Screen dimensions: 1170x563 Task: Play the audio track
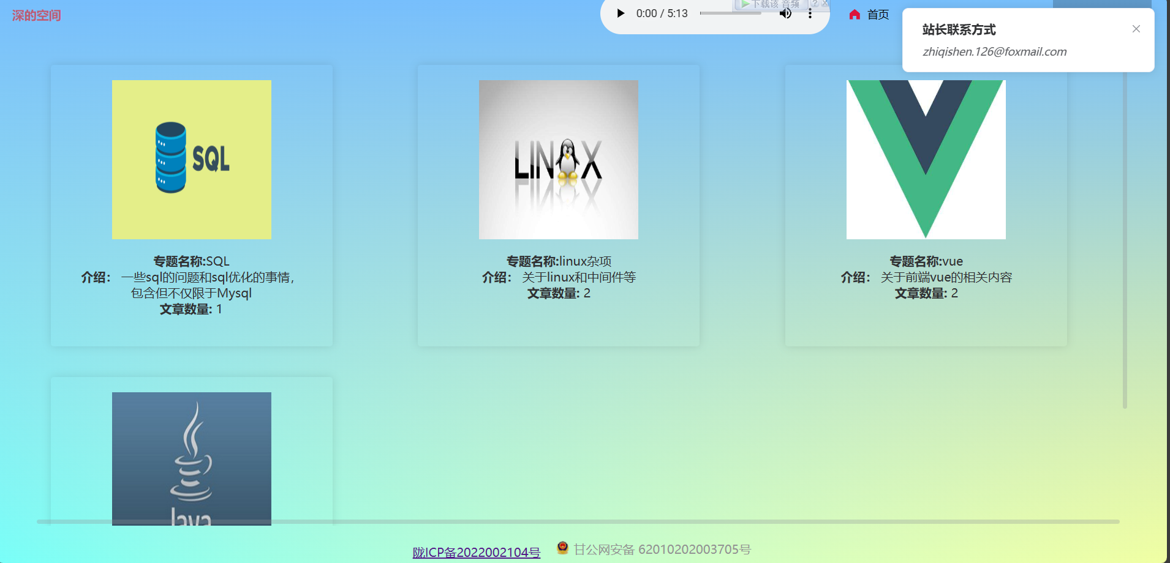[621, 13]
